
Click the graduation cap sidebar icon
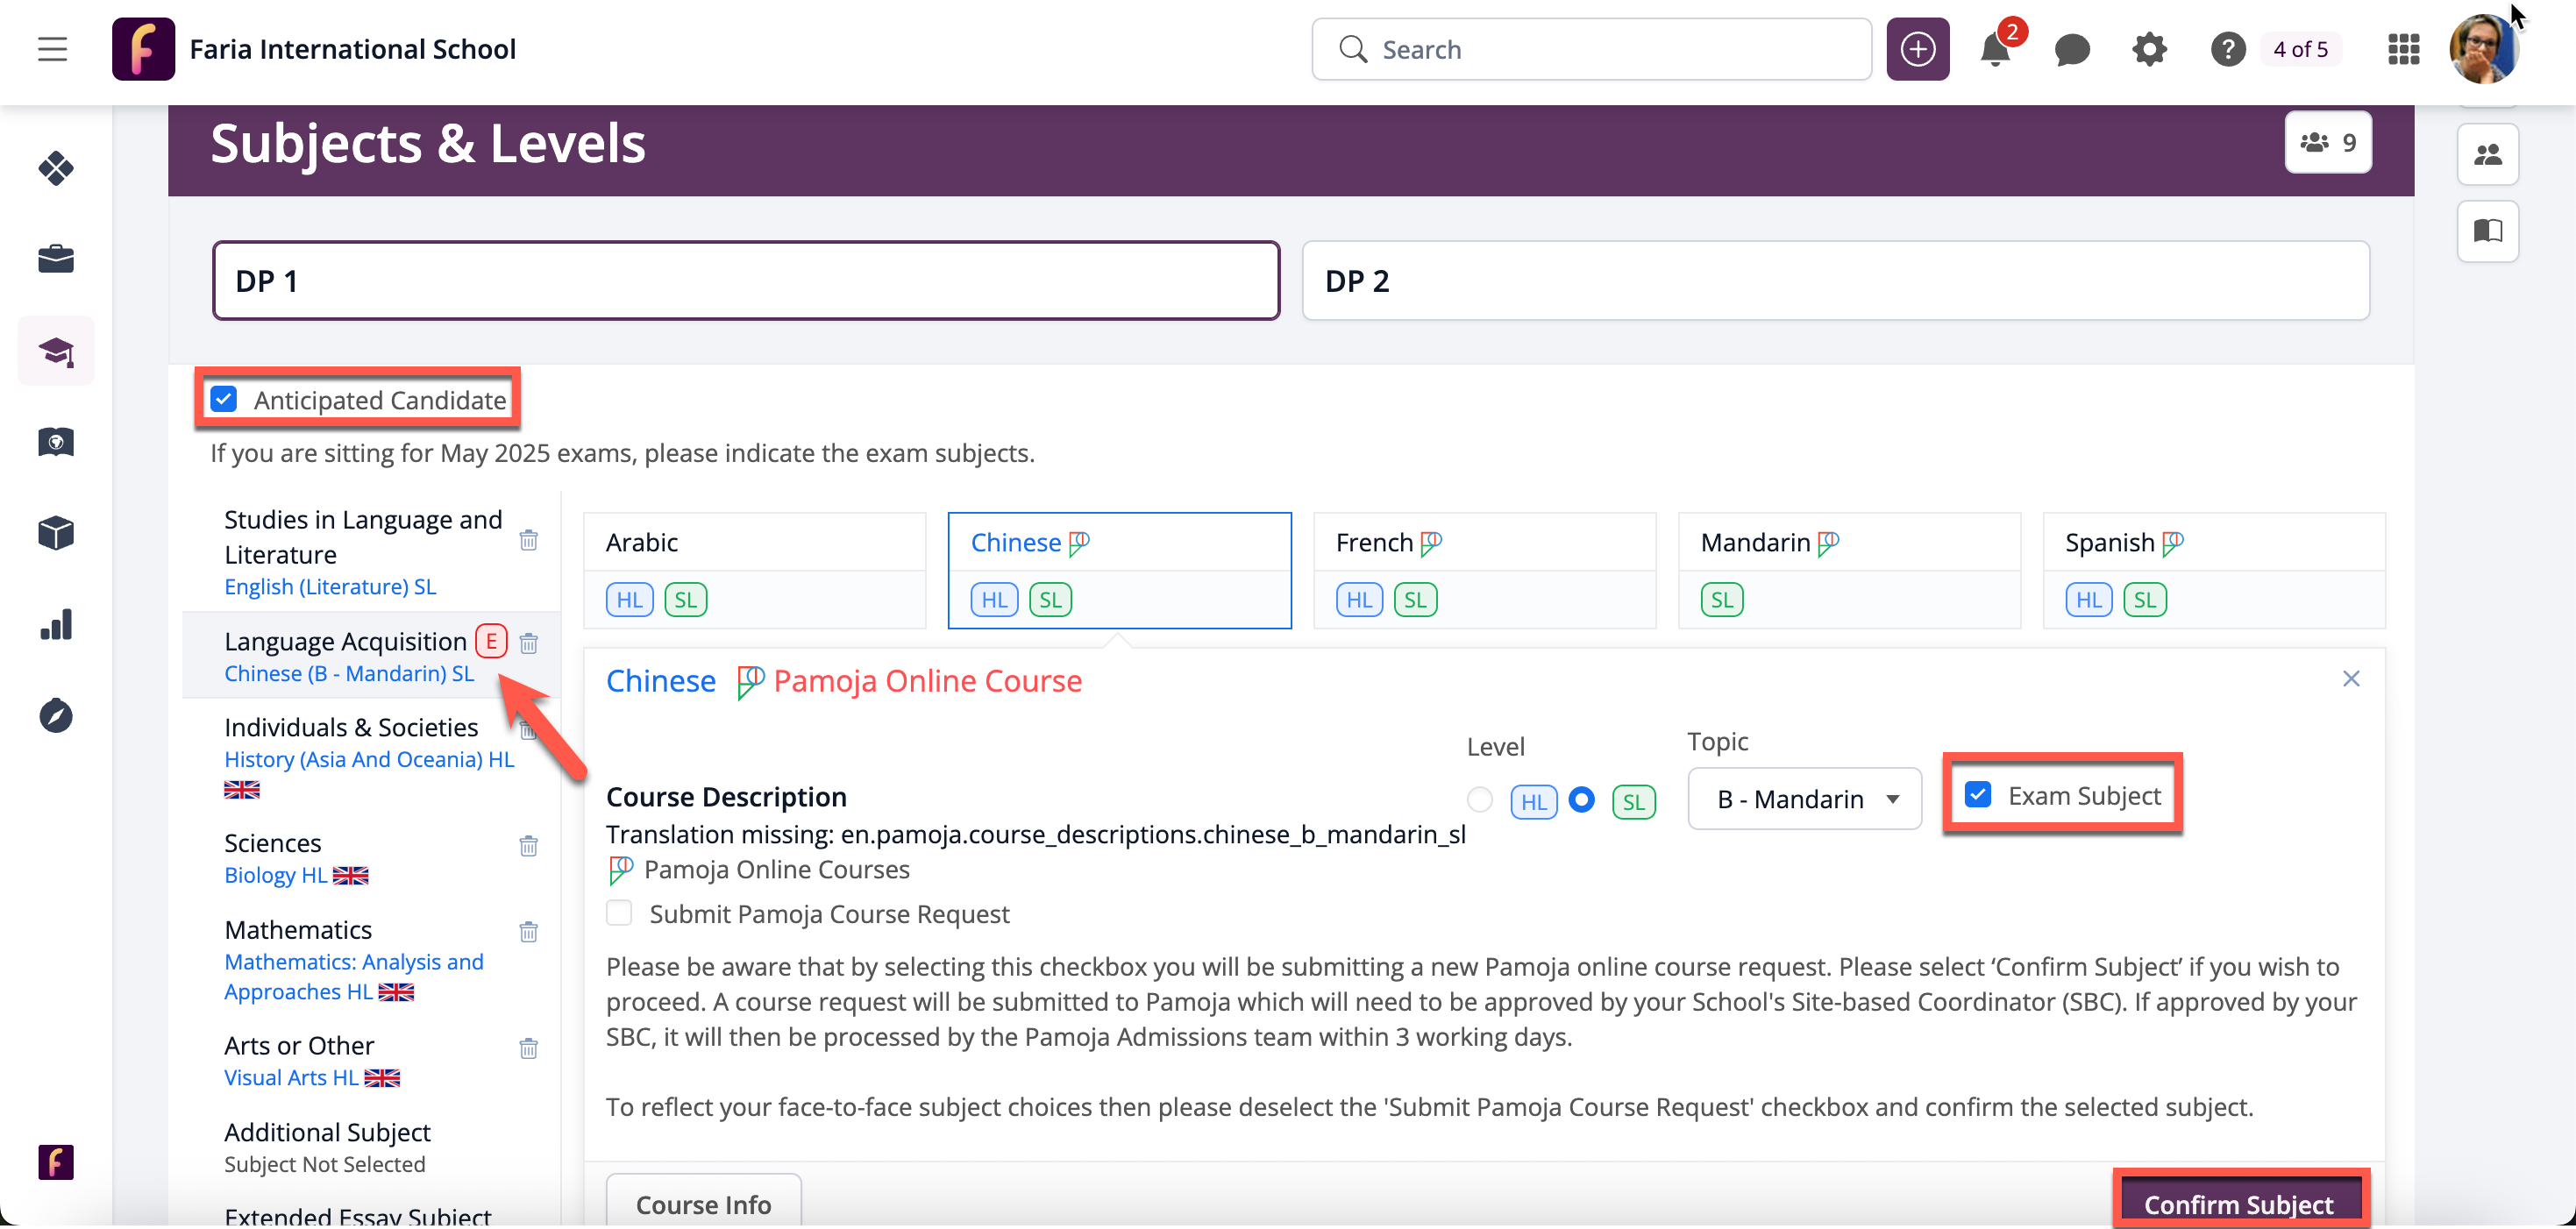56,351
